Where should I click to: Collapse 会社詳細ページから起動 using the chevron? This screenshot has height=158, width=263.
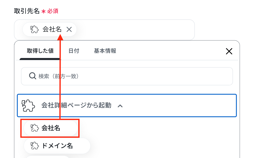pyautogui.click(x=120, y=106)
